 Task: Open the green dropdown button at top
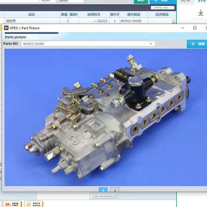tap(141, 1)
